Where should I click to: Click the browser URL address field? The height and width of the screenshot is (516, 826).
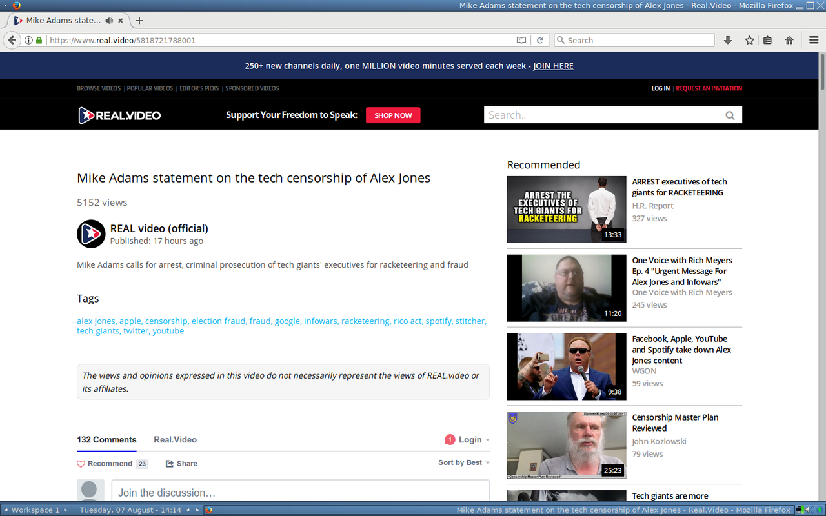point(281,40)
